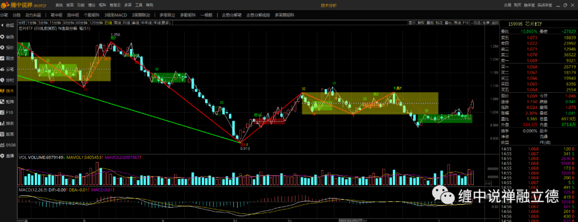The width and height of the screenshot is (578, 222).
Task: Click the +自选 add-to-watchlist button
Action: tap(476, 23)
